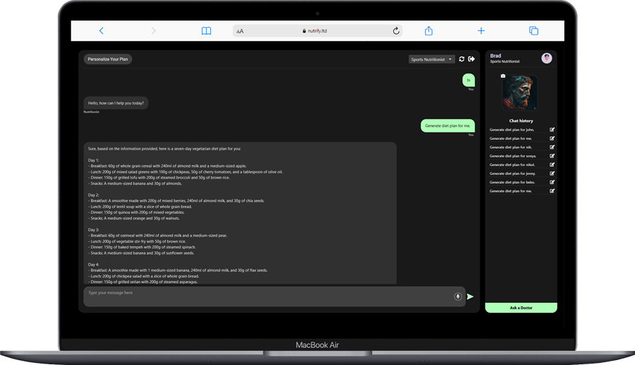Click the 'Type your message here' input field
Viewport: 635px width, 365px height.
268,296
